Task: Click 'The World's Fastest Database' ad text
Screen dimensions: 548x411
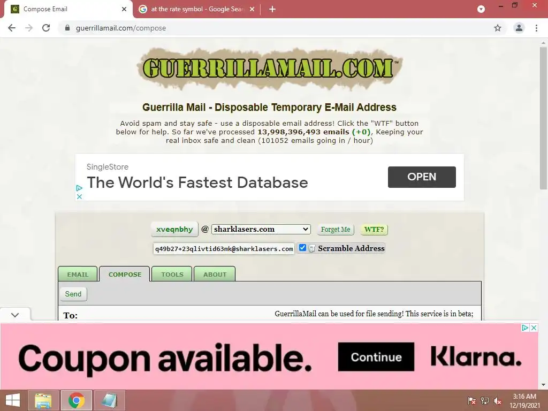Action: click(197, 182)
